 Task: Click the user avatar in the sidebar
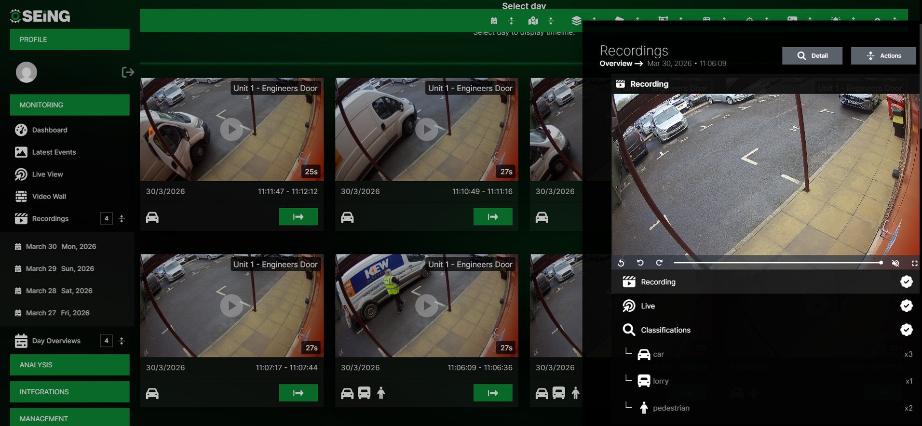27,72
